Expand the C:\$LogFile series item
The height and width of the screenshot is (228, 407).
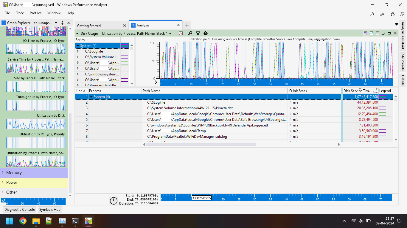pyautogui.click(x=78, y=51)
